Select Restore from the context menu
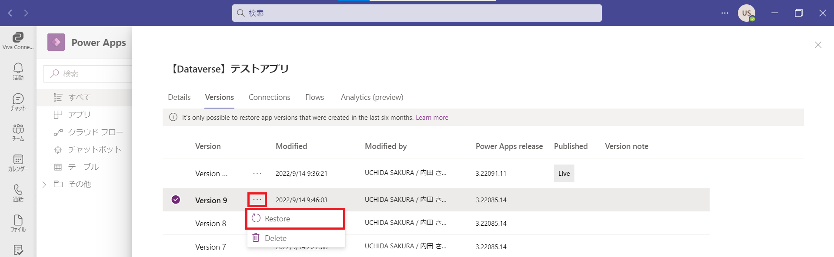 tap(277, 219)
